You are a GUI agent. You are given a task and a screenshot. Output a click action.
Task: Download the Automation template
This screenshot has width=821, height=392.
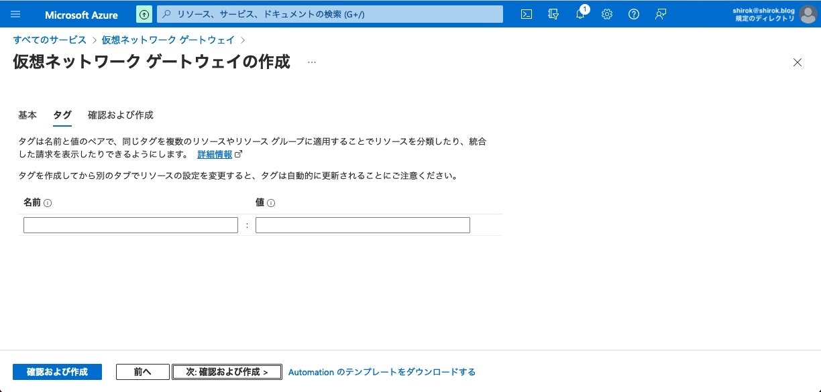[382, 372]
